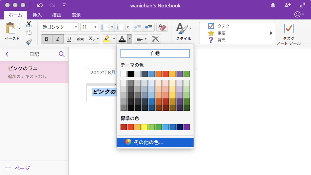The width and height of the screenshot is (311, 175).
Task: Pick the green theme color swatch
Action: (x=187, y=74)
